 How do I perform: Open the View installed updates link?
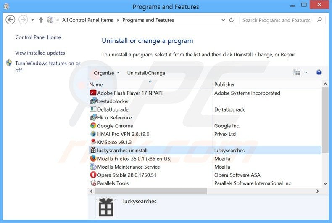(40, 53)
